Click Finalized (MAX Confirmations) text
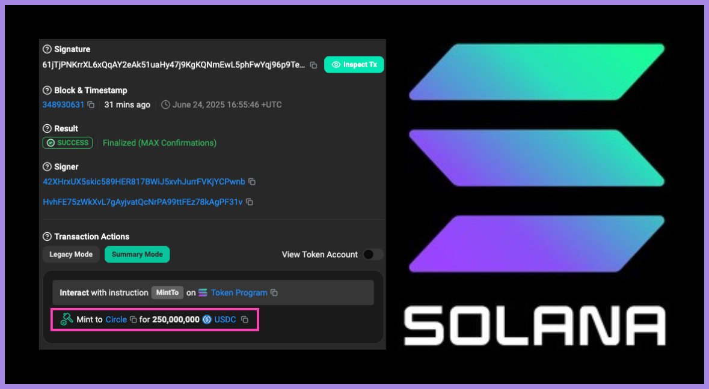The image size is (709, 389). click(x=159, y=143)
